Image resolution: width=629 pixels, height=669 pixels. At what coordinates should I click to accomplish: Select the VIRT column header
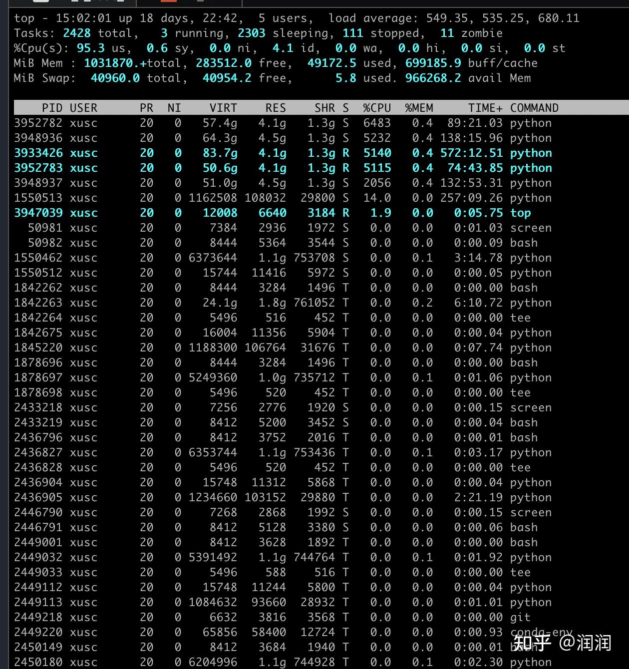click(x=223, y=107)
